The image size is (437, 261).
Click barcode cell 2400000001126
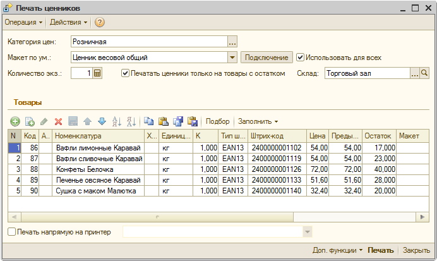277,169
